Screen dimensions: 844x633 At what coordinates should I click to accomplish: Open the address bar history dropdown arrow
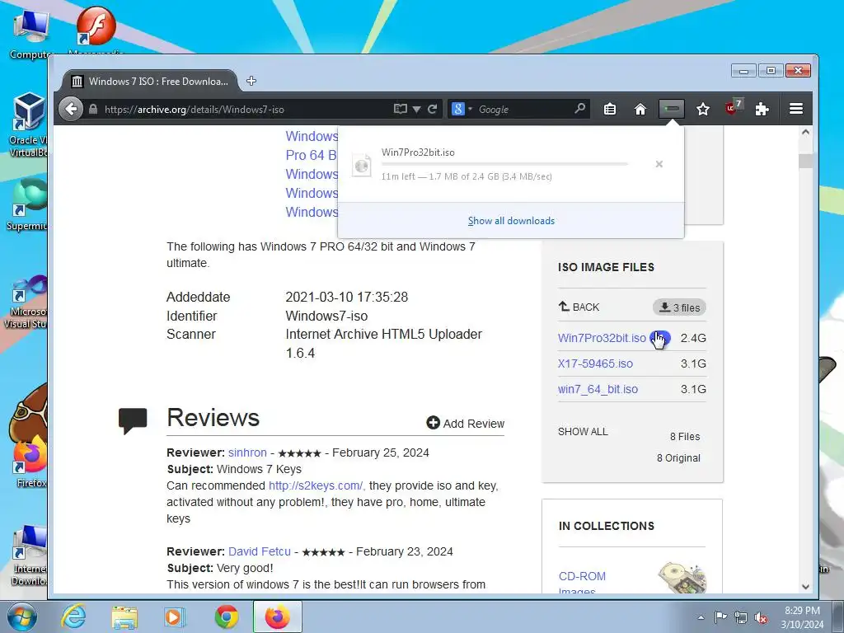pos(416,110)
